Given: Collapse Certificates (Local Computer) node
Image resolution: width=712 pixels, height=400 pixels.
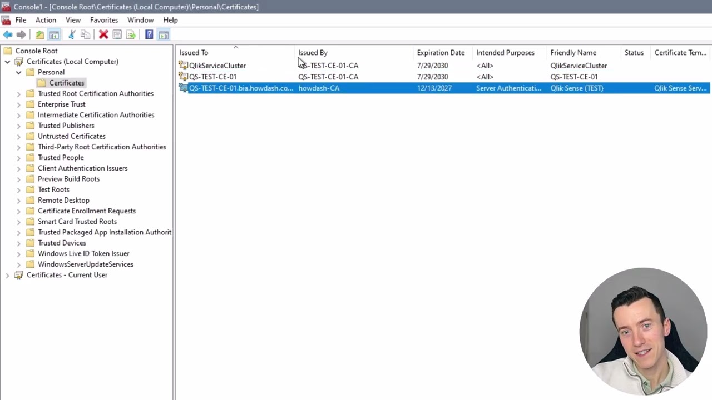Looking at the screenshot, I should [x=7, y=62].
